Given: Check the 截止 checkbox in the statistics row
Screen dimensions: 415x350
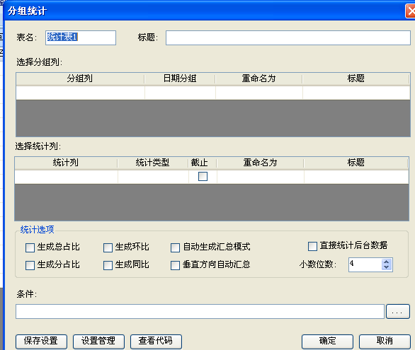Looking at the screenshot, I should tap(203, 177).
